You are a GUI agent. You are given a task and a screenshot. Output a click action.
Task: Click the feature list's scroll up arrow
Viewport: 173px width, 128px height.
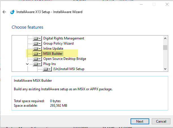coord(165,38)
